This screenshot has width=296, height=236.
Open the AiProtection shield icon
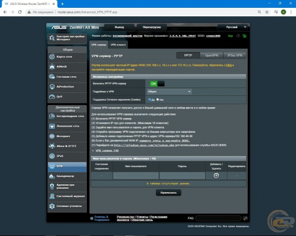click(x=52, y=87)
